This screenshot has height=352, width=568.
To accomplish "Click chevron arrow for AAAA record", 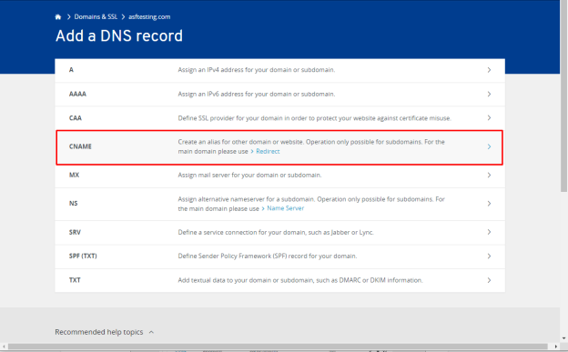I will pyautogui.click(x=489, y=94).
